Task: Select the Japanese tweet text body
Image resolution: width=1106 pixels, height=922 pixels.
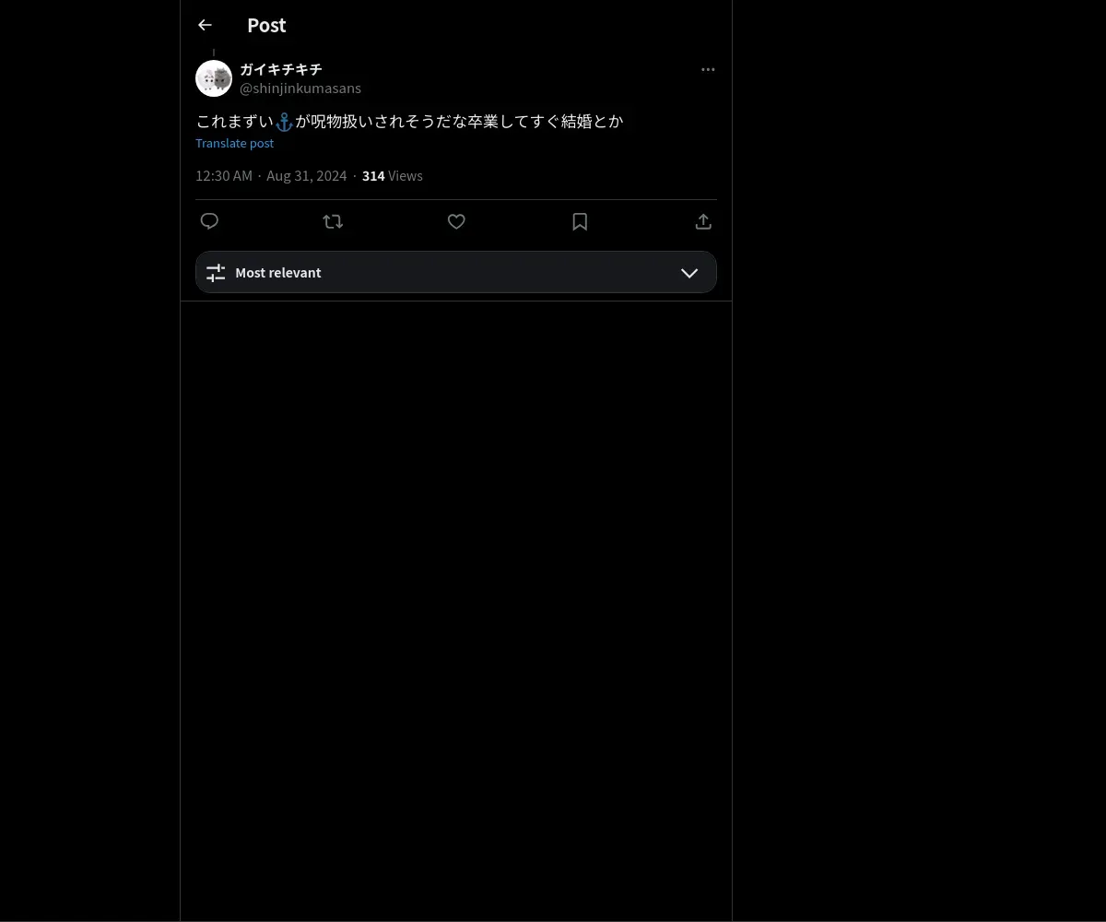Action: coord(410,121)
